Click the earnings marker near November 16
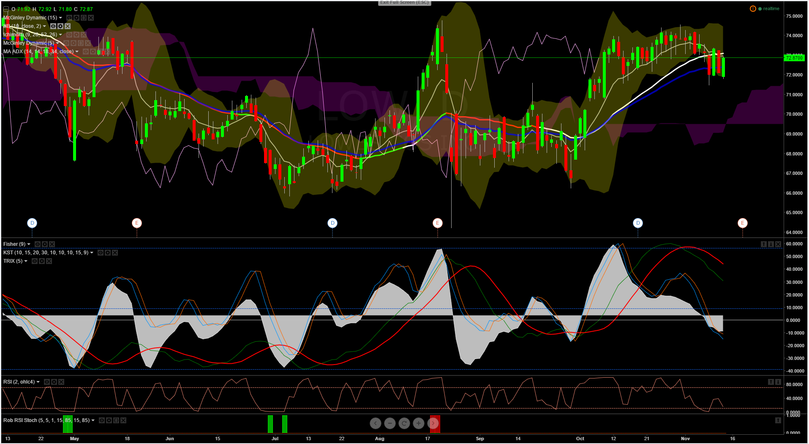 click(743, 223)
